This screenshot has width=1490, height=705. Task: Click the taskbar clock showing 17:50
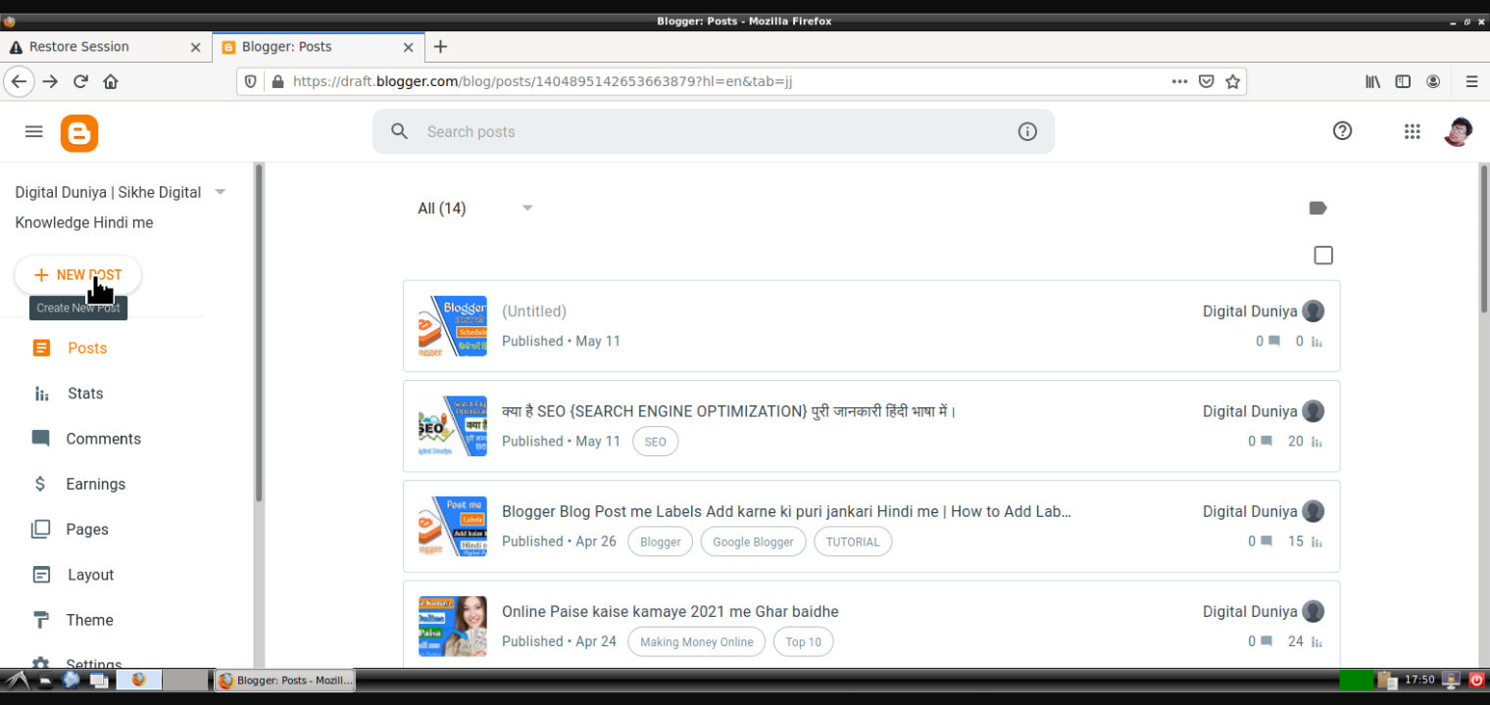click(1419, 680)
